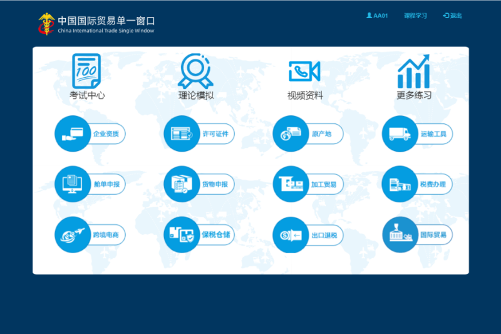Click the 企业资质 round icon
This screenshot has width=501, height=334.
[x=73, y=133]
